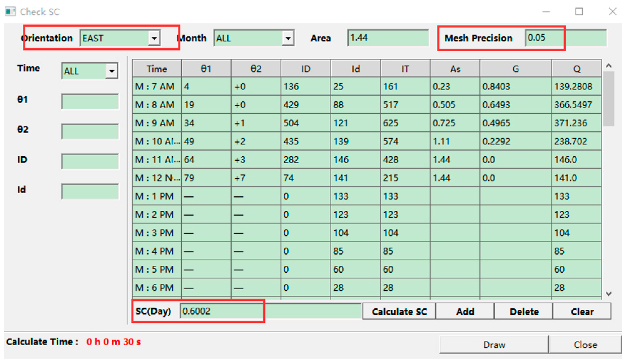
Task: Click the Add button
Action: coord(465,312)
